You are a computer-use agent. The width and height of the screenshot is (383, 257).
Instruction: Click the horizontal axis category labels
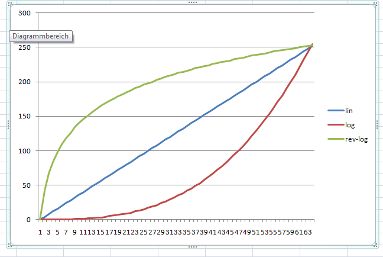tap(176, 233)
